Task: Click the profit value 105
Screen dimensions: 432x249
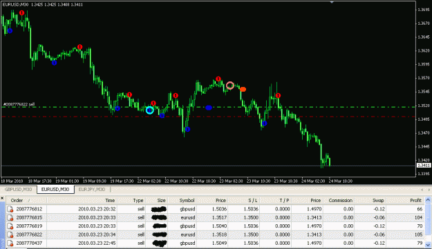Action: click(x=418, y=235)
